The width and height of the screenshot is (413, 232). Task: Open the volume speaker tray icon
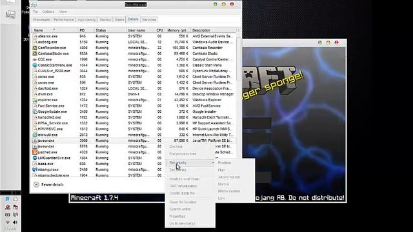tap(15, 222)
